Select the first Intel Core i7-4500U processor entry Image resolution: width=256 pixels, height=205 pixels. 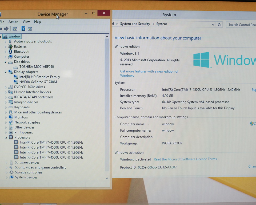click(51, 142)
